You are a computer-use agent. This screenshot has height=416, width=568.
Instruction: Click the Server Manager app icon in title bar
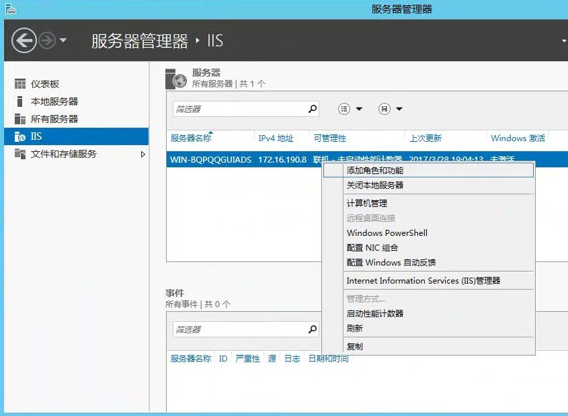11,9
